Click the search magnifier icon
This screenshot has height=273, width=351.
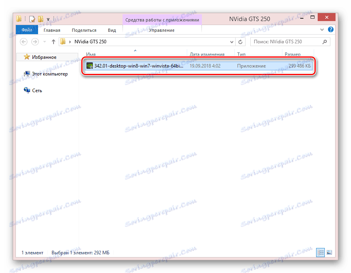pos(324,42)
